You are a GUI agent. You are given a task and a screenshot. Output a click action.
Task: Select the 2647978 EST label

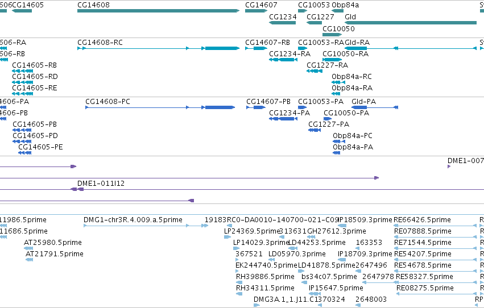378,277
